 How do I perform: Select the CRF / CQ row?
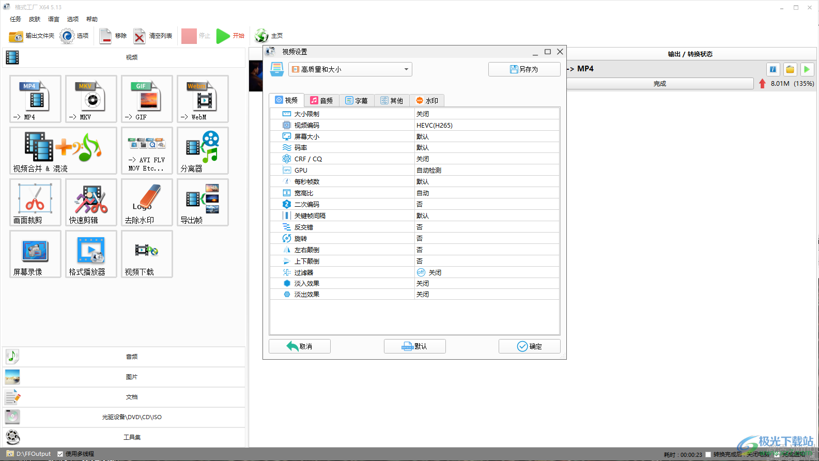[414, 159]
